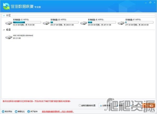Open the 关于软件 link text
Image resolution: width=157 pixels, height=114 pixels.
[x=34, y=111]
